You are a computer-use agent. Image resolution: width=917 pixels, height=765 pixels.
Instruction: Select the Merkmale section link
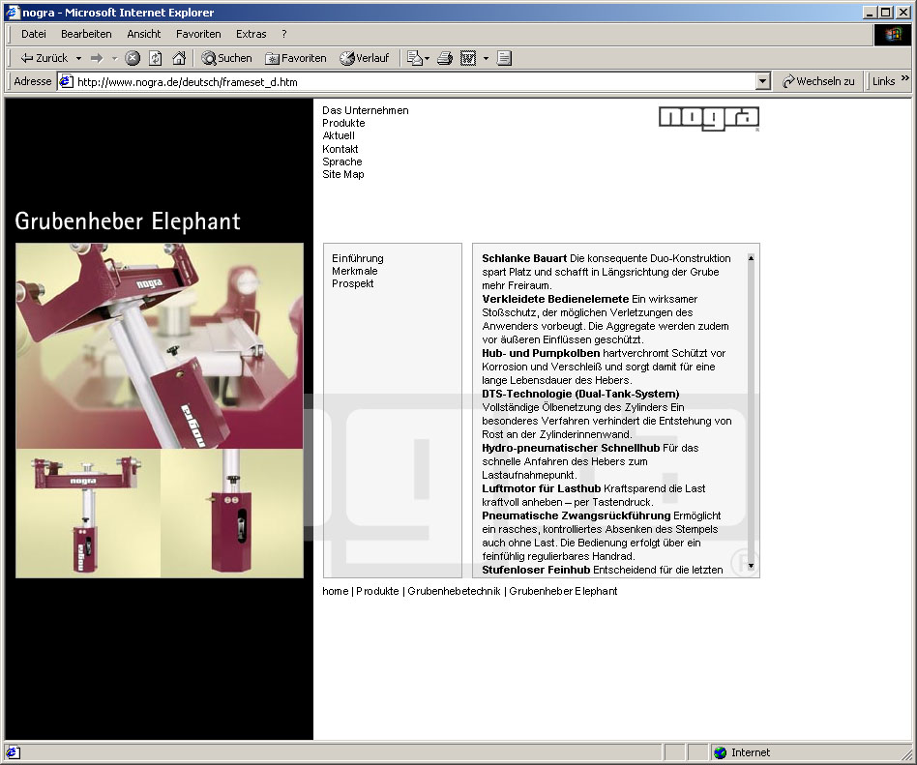tap(354, 271)
